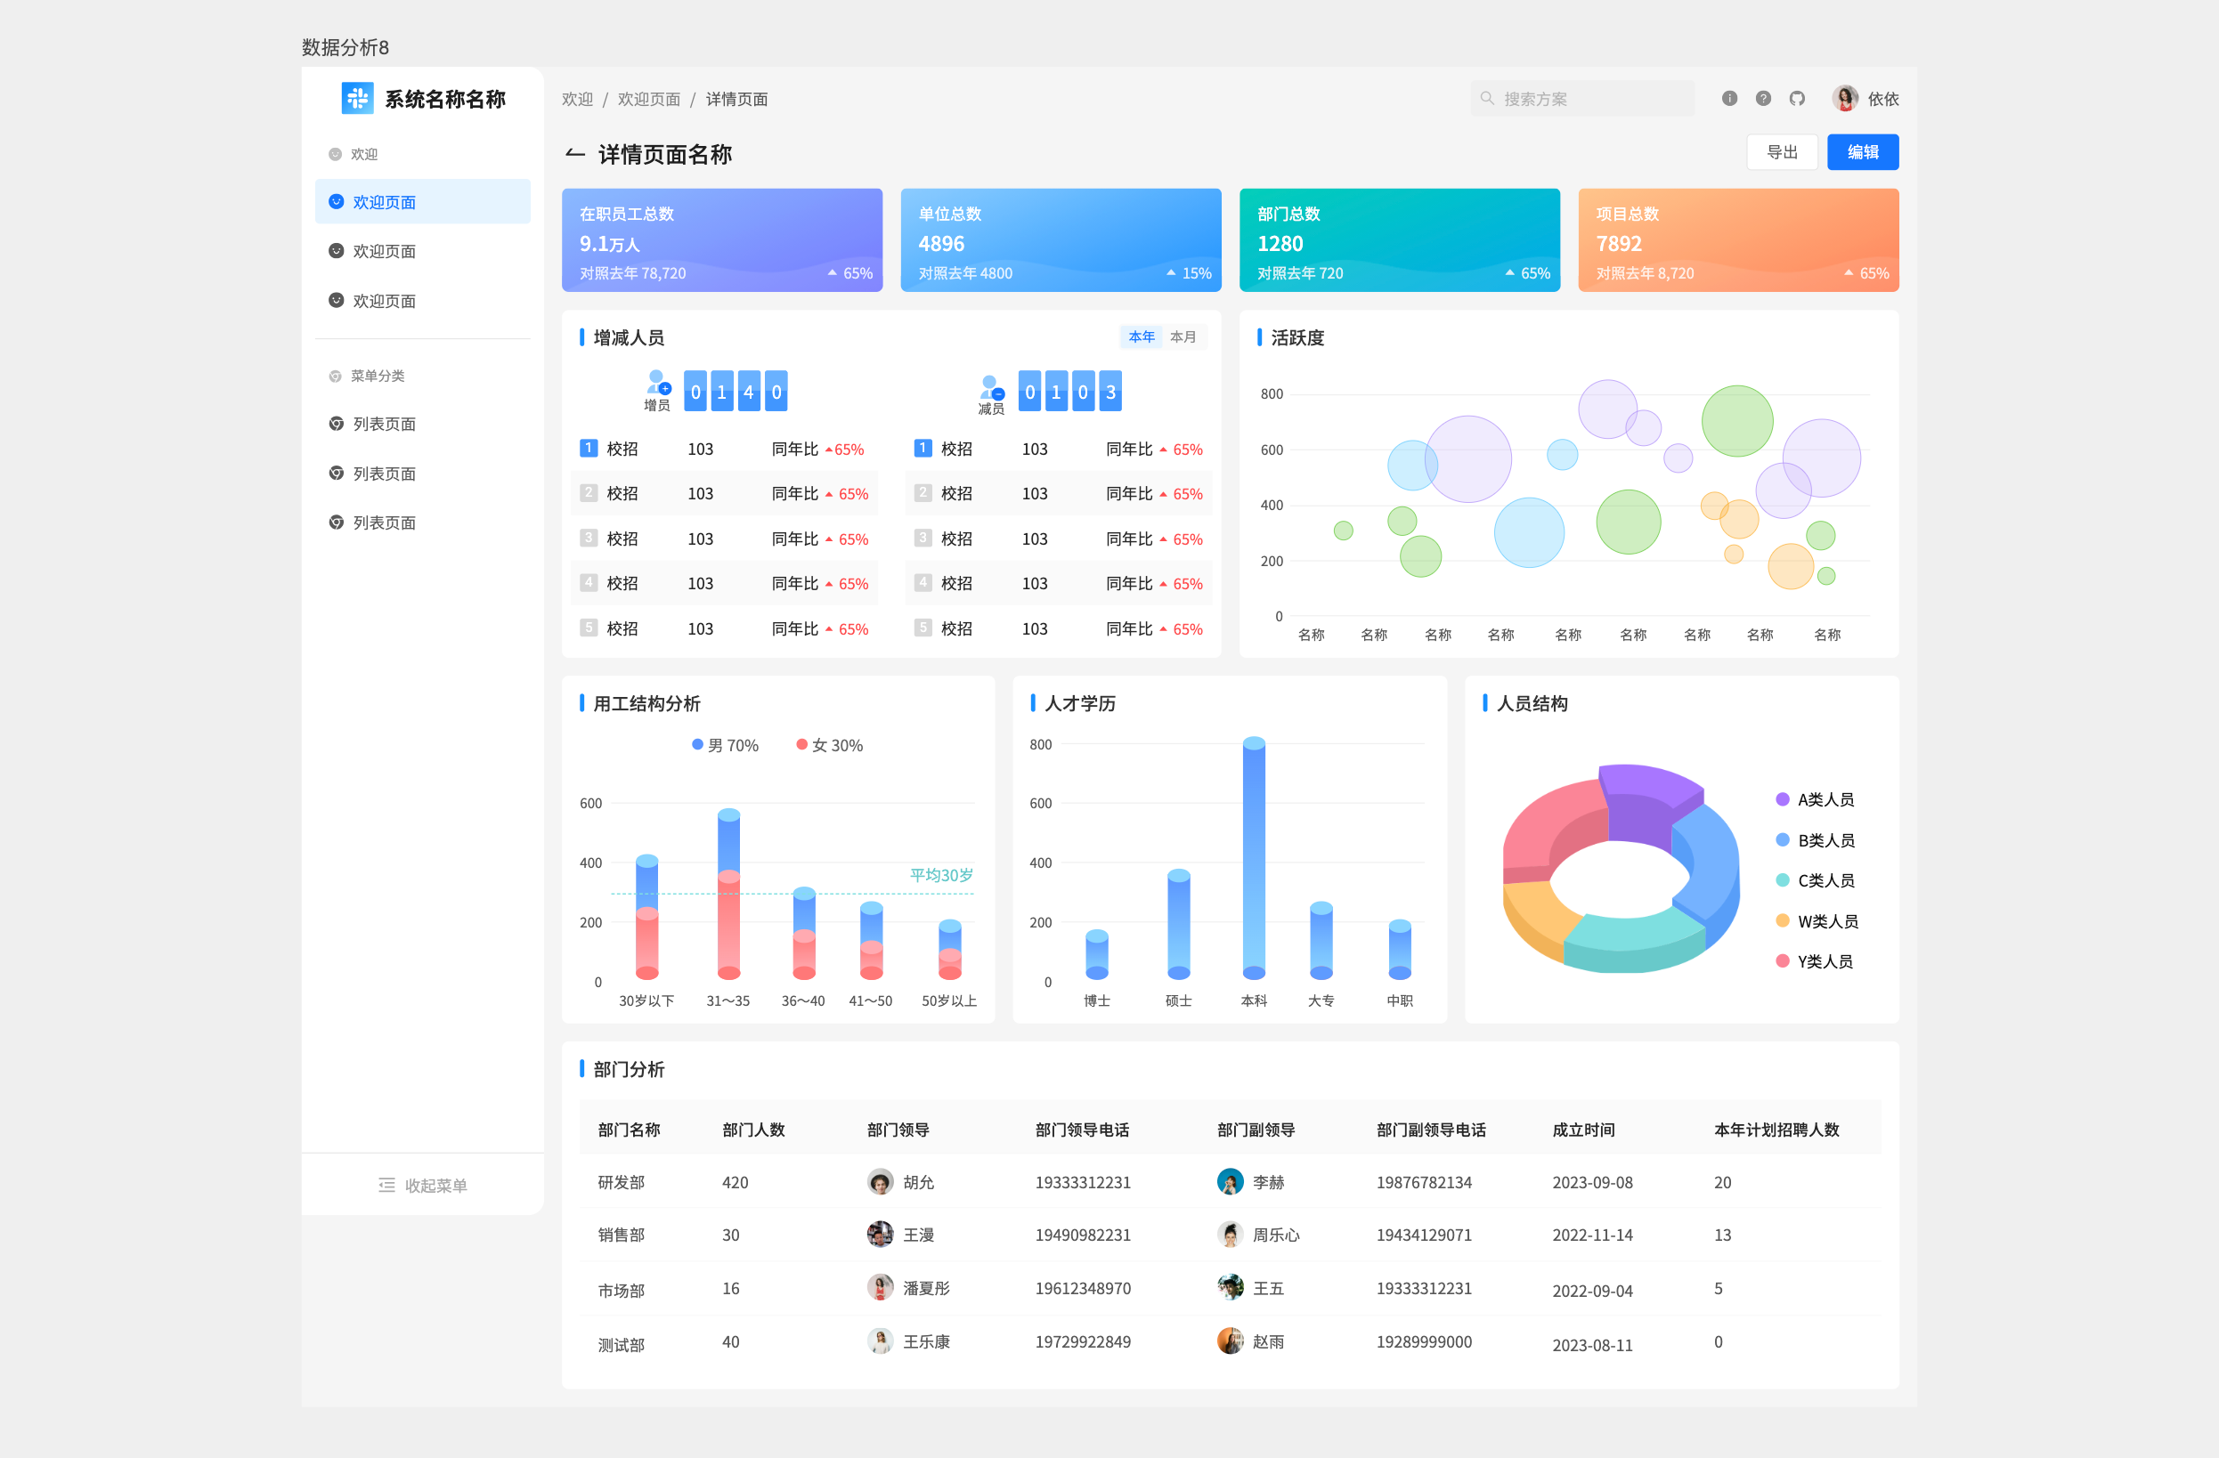2219x1458 pixels.
Task: Click A类人员 purple legend swatch
Action: click(1782, 799)
